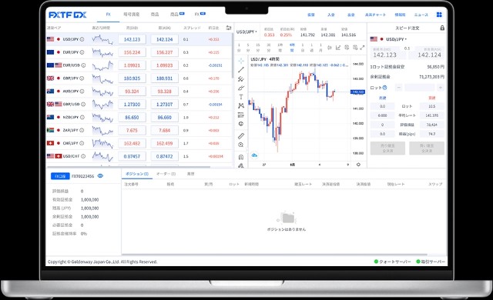Viewport: 493px width, 300px height.
Task: Select the text annotation tool (T icon)
Action: click(x=241, y=97)
